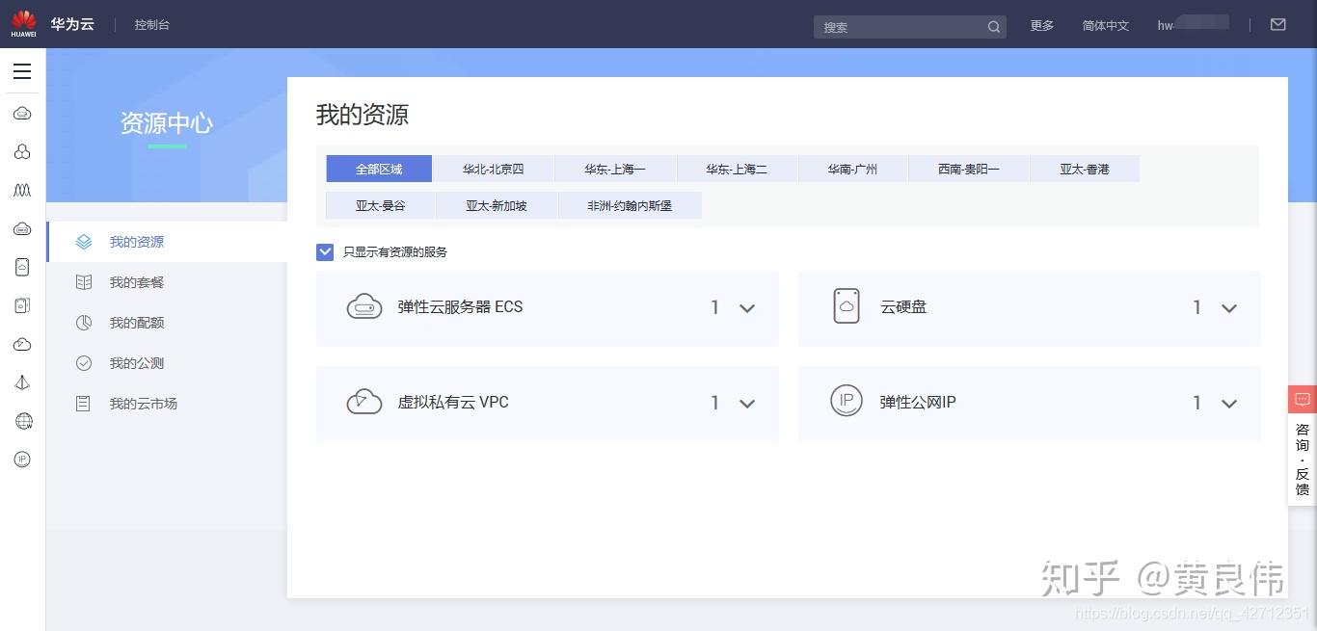Open the globe network icon in the sidebar
This screenshot has width=1317, height=631.
[x=23, y=421]
